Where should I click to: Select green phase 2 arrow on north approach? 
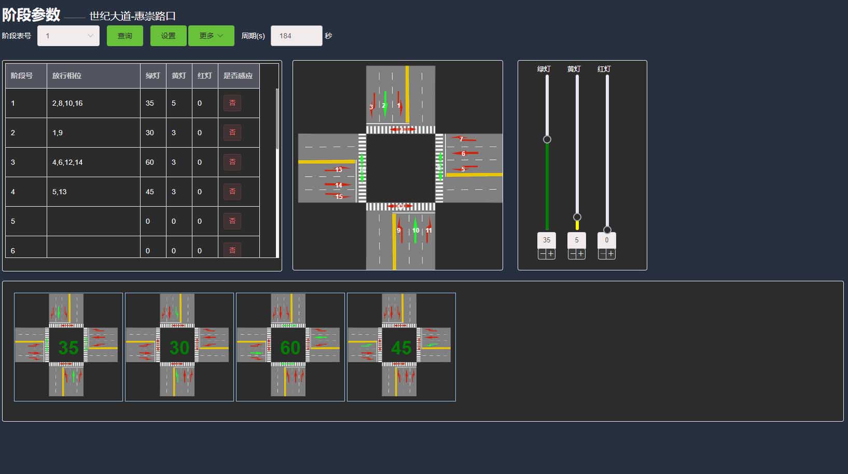pyautogui.click(x=385, y=104)
